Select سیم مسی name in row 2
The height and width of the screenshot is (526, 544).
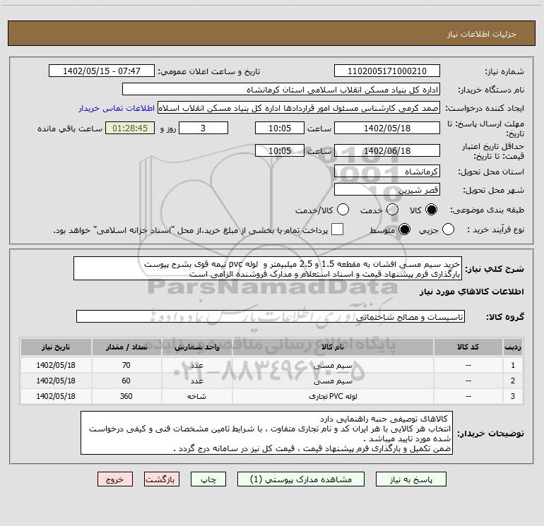point(333,381)
